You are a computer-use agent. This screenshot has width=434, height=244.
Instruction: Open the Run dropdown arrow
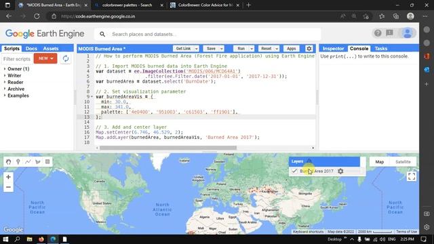[x=252, y=49]
